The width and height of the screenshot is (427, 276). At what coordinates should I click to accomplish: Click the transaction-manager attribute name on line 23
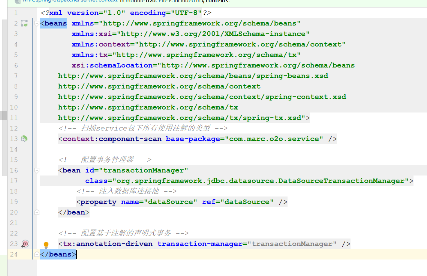point(199,244)
